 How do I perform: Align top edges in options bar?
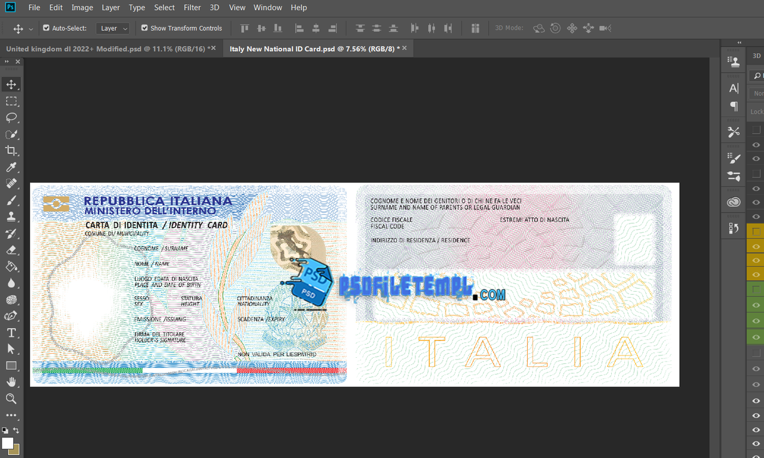tap(244, 28)
